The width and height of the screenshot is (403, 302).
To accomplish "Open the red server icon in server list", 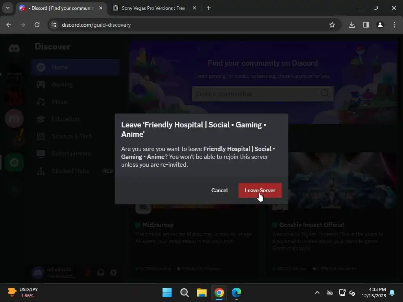I will [14, 97].
